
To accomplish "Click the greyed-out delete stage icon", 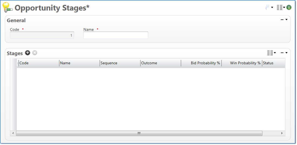I will 35,53.
